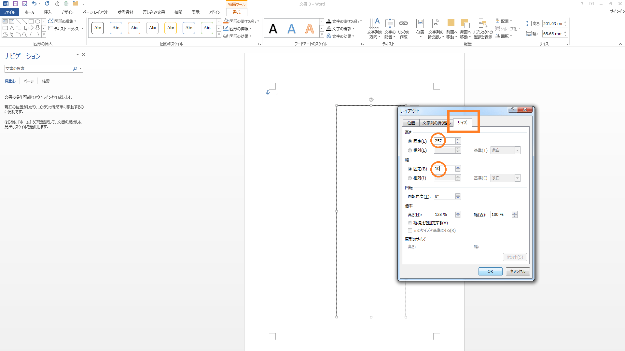Open Shape Fill (図形の塗りつぶし)
This screenshot has width=625, height=351.
(x=241, y=21)
